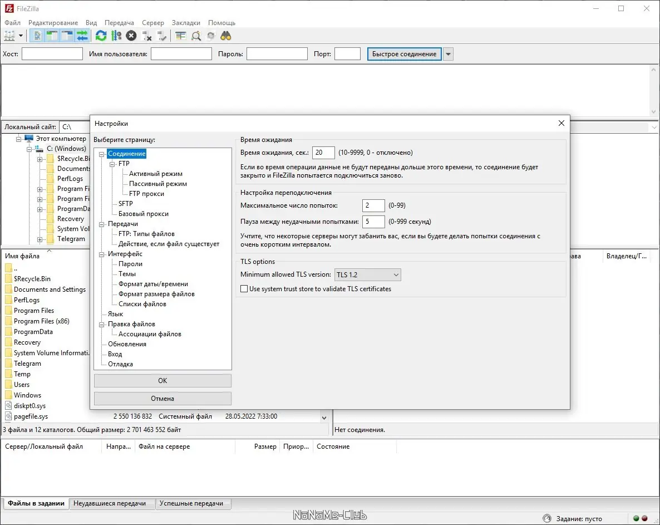The width and height of the screenshot is (660, 525).
Task: Click the Этот компьютер computer icon
Action: pyautogui.click(x=28, y=138)
